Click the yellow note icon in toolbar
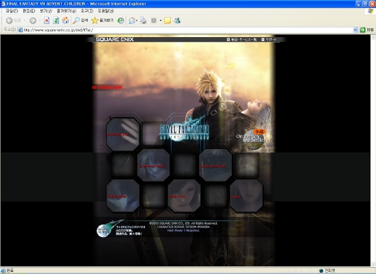Image resolution: width=376 pixels, height=274 pixels. tap(167, 21)
